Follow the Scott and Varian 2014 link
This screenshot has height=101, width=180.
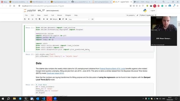click(55, 73)
